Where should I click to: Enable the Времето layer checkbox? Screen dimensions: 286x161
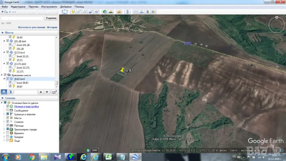(8, 133)
